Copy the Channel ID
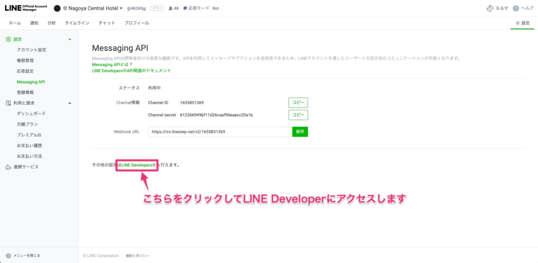538x263 pixels. pos(298,103)
